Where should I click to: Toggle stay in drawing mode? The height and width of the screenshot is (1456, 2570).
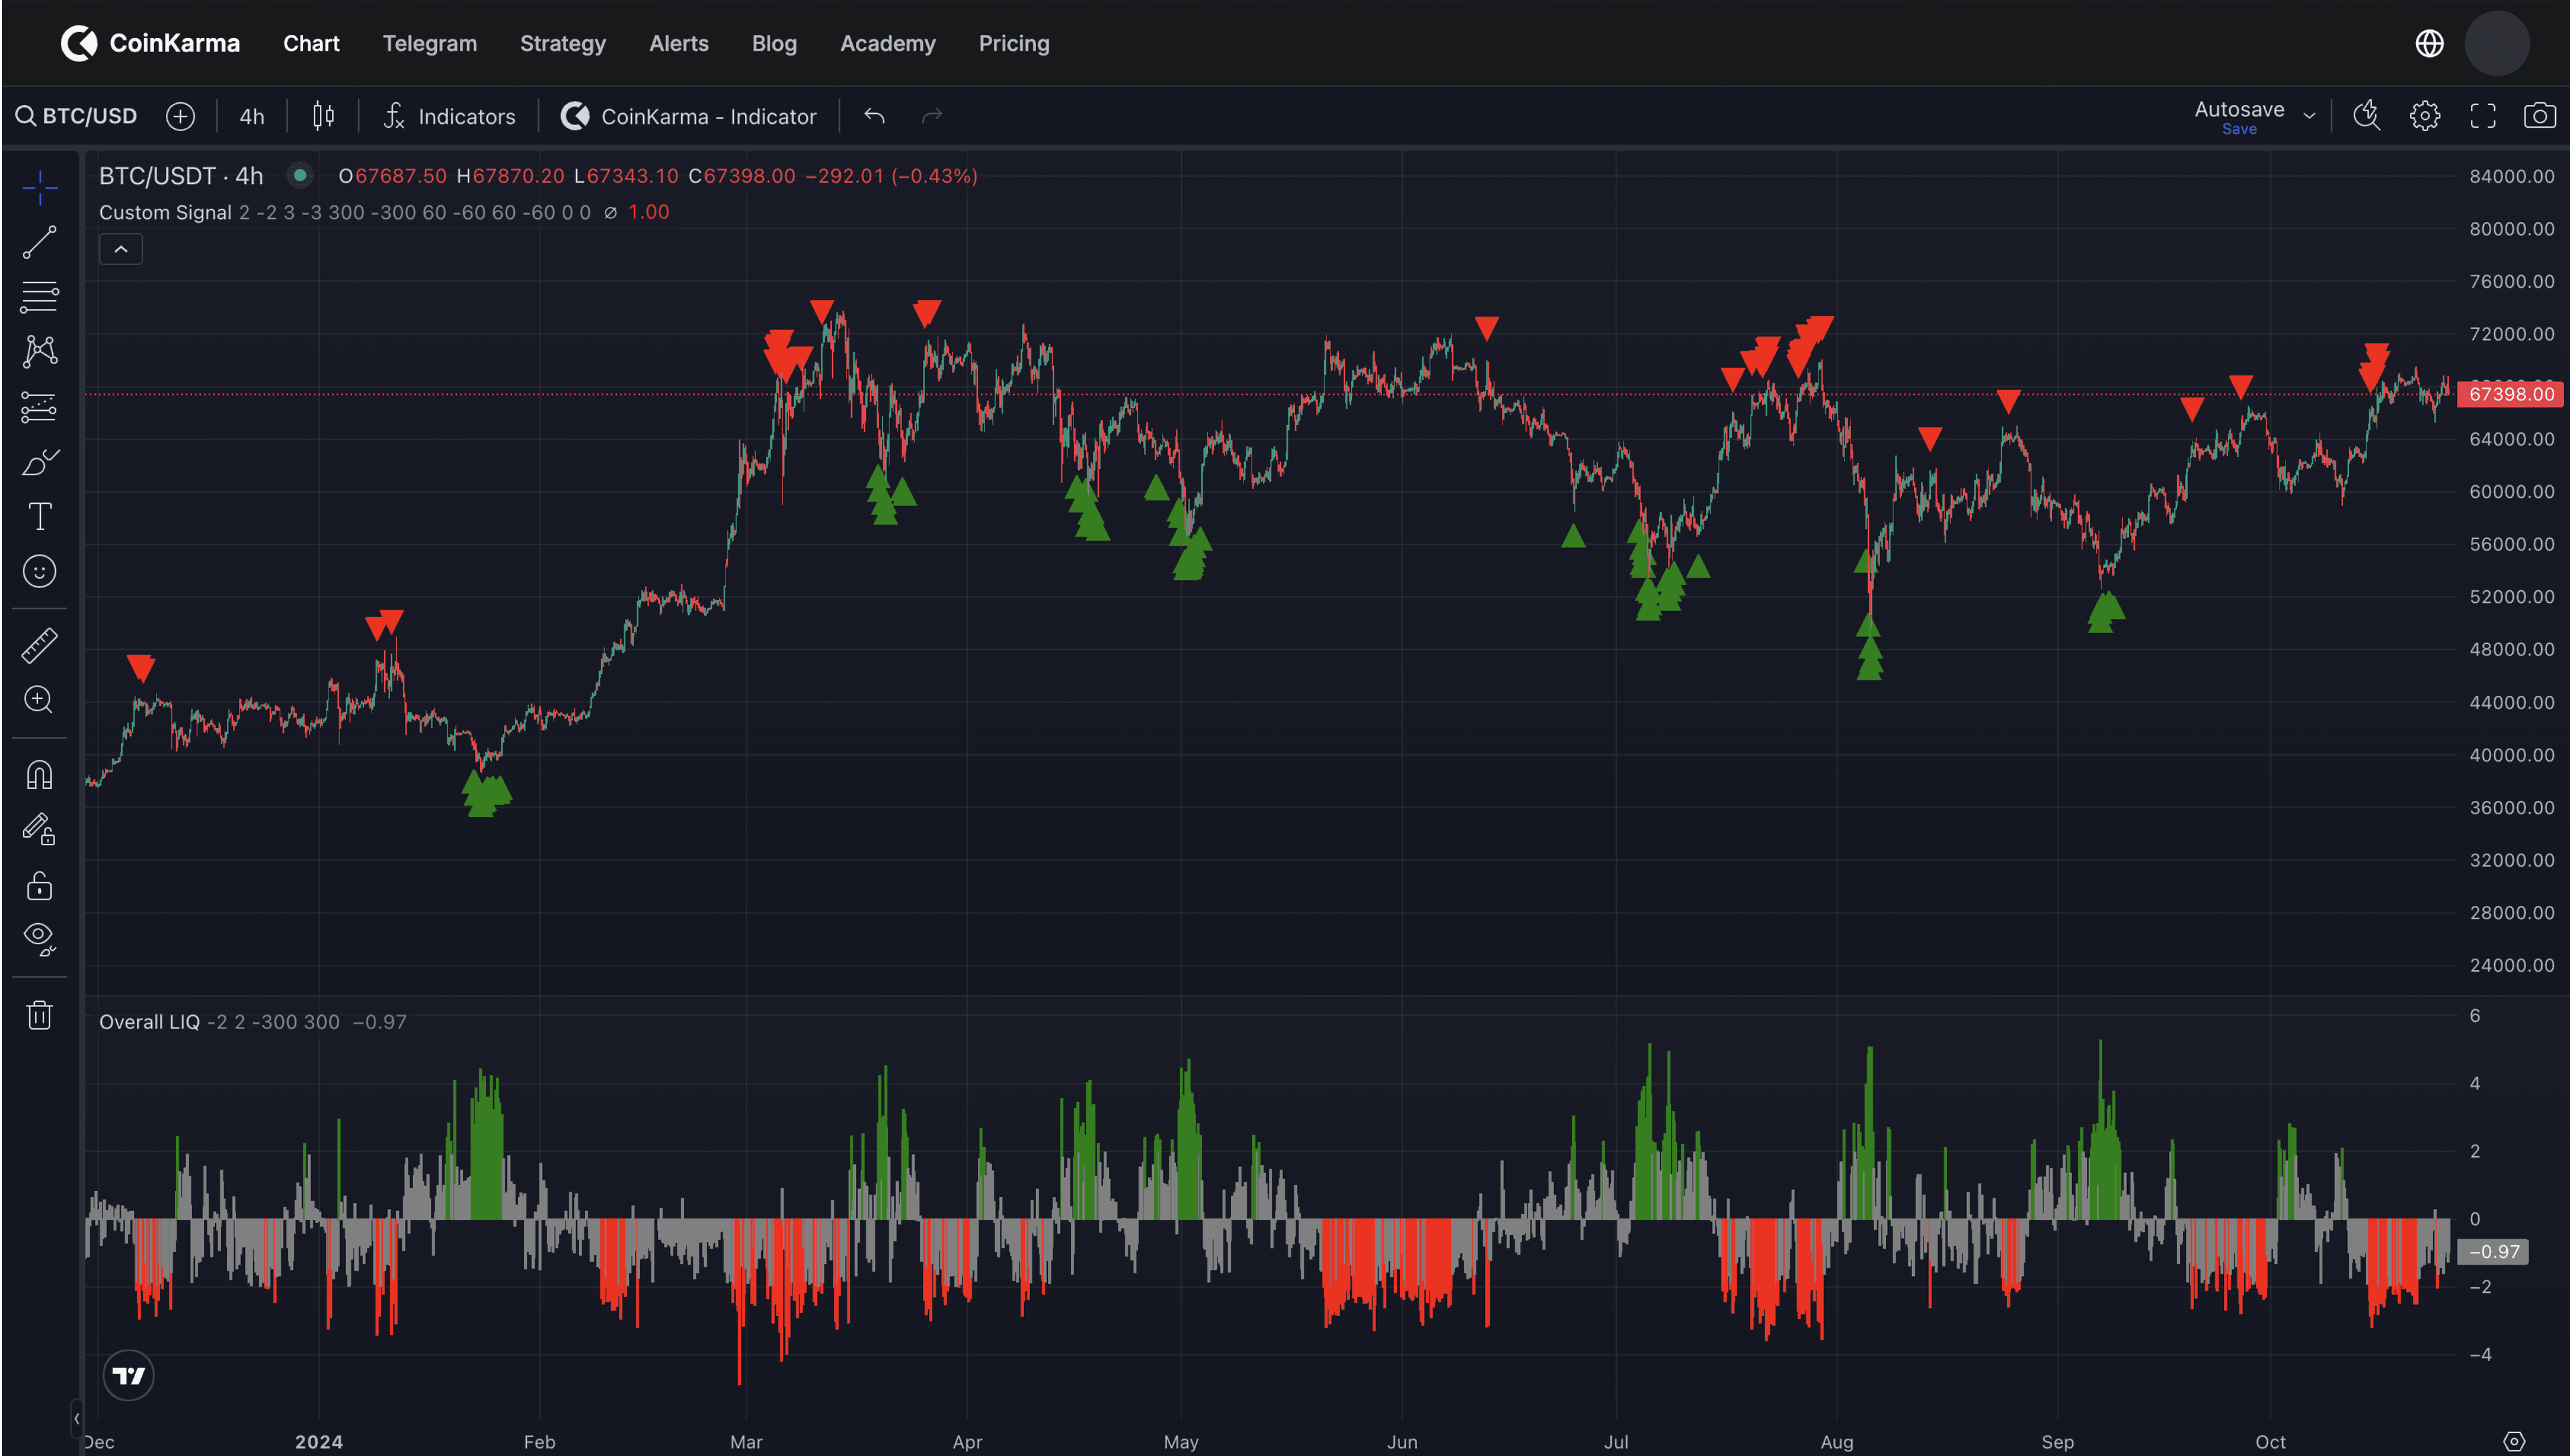[40, 829]
